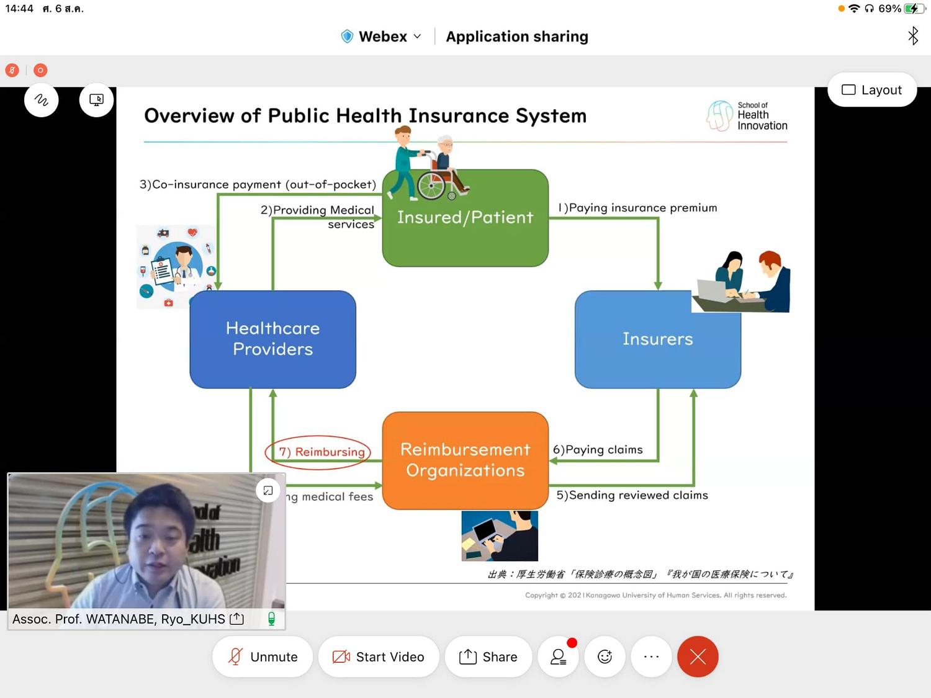Tap the Share content button
Image resolution: width=931 pixels, height=698 pixels.
click(x=488, y=656)
